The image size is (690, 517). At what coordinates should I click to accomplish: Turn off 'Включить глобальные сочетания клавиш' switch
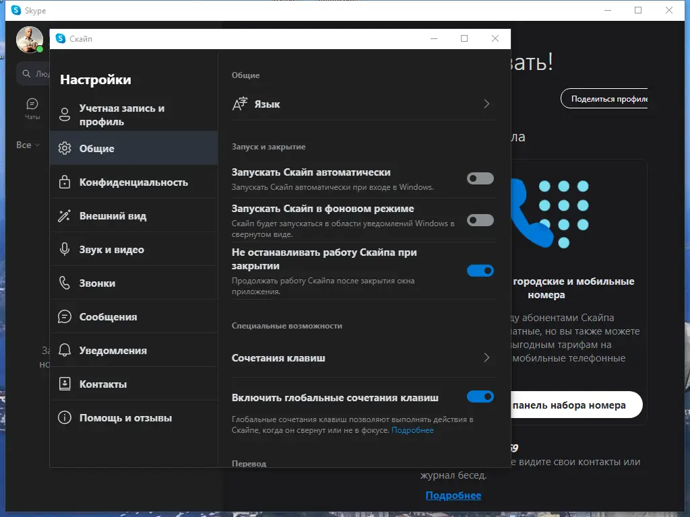click(x=480, y=397)
